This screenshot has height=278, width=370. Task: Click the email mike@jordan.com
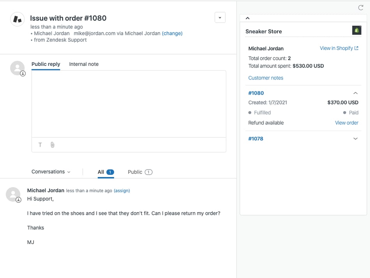(95, 33)
